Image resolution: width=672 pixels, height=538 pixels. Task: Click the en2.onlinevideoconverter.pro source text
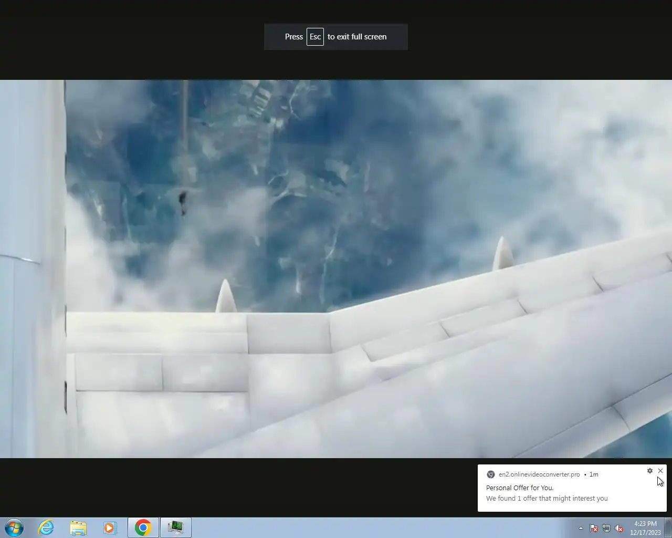[x=539, y=474]
